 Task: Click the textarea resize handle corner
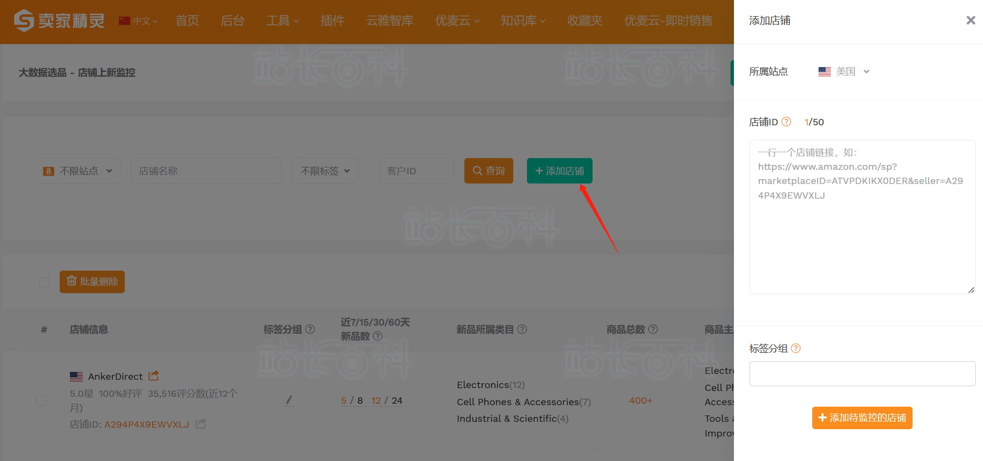pos(971,290)
